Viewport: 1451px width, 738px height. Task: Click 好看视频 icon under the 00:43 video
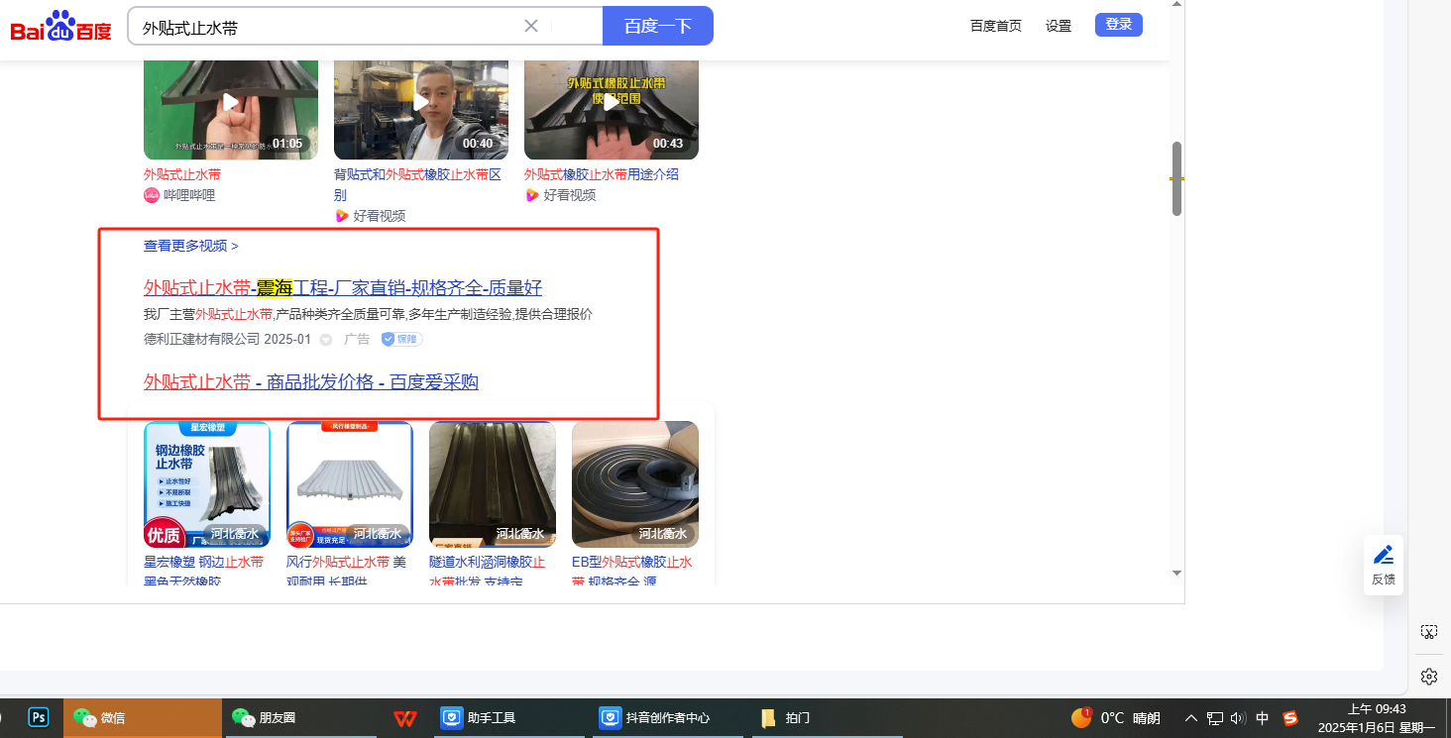click(x=532, y=195)
